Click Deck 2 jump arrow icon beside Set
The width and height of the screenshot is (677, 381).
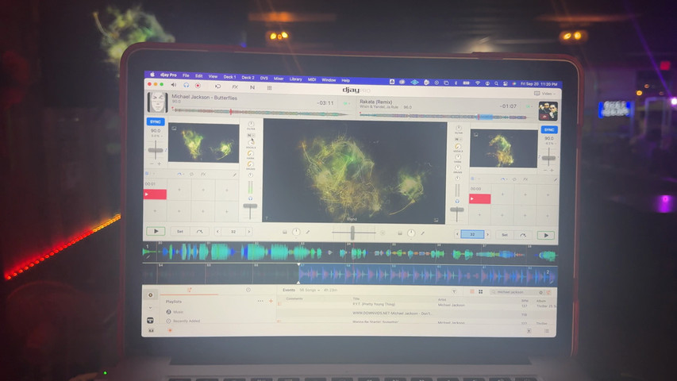point(523,235)
